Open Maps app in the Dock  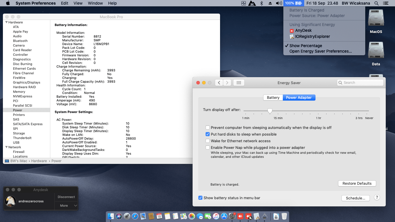click(184, 216)
